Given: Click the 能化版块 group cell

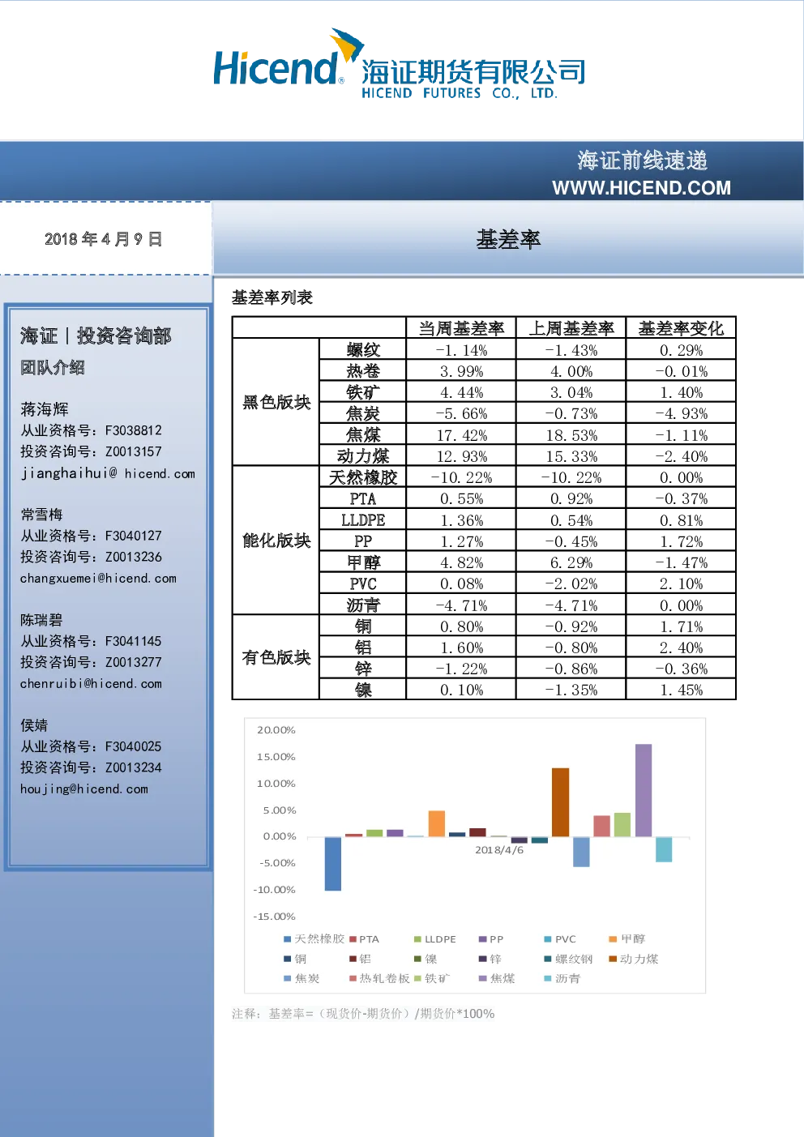Looking at the screenshot, I should 276,541.
